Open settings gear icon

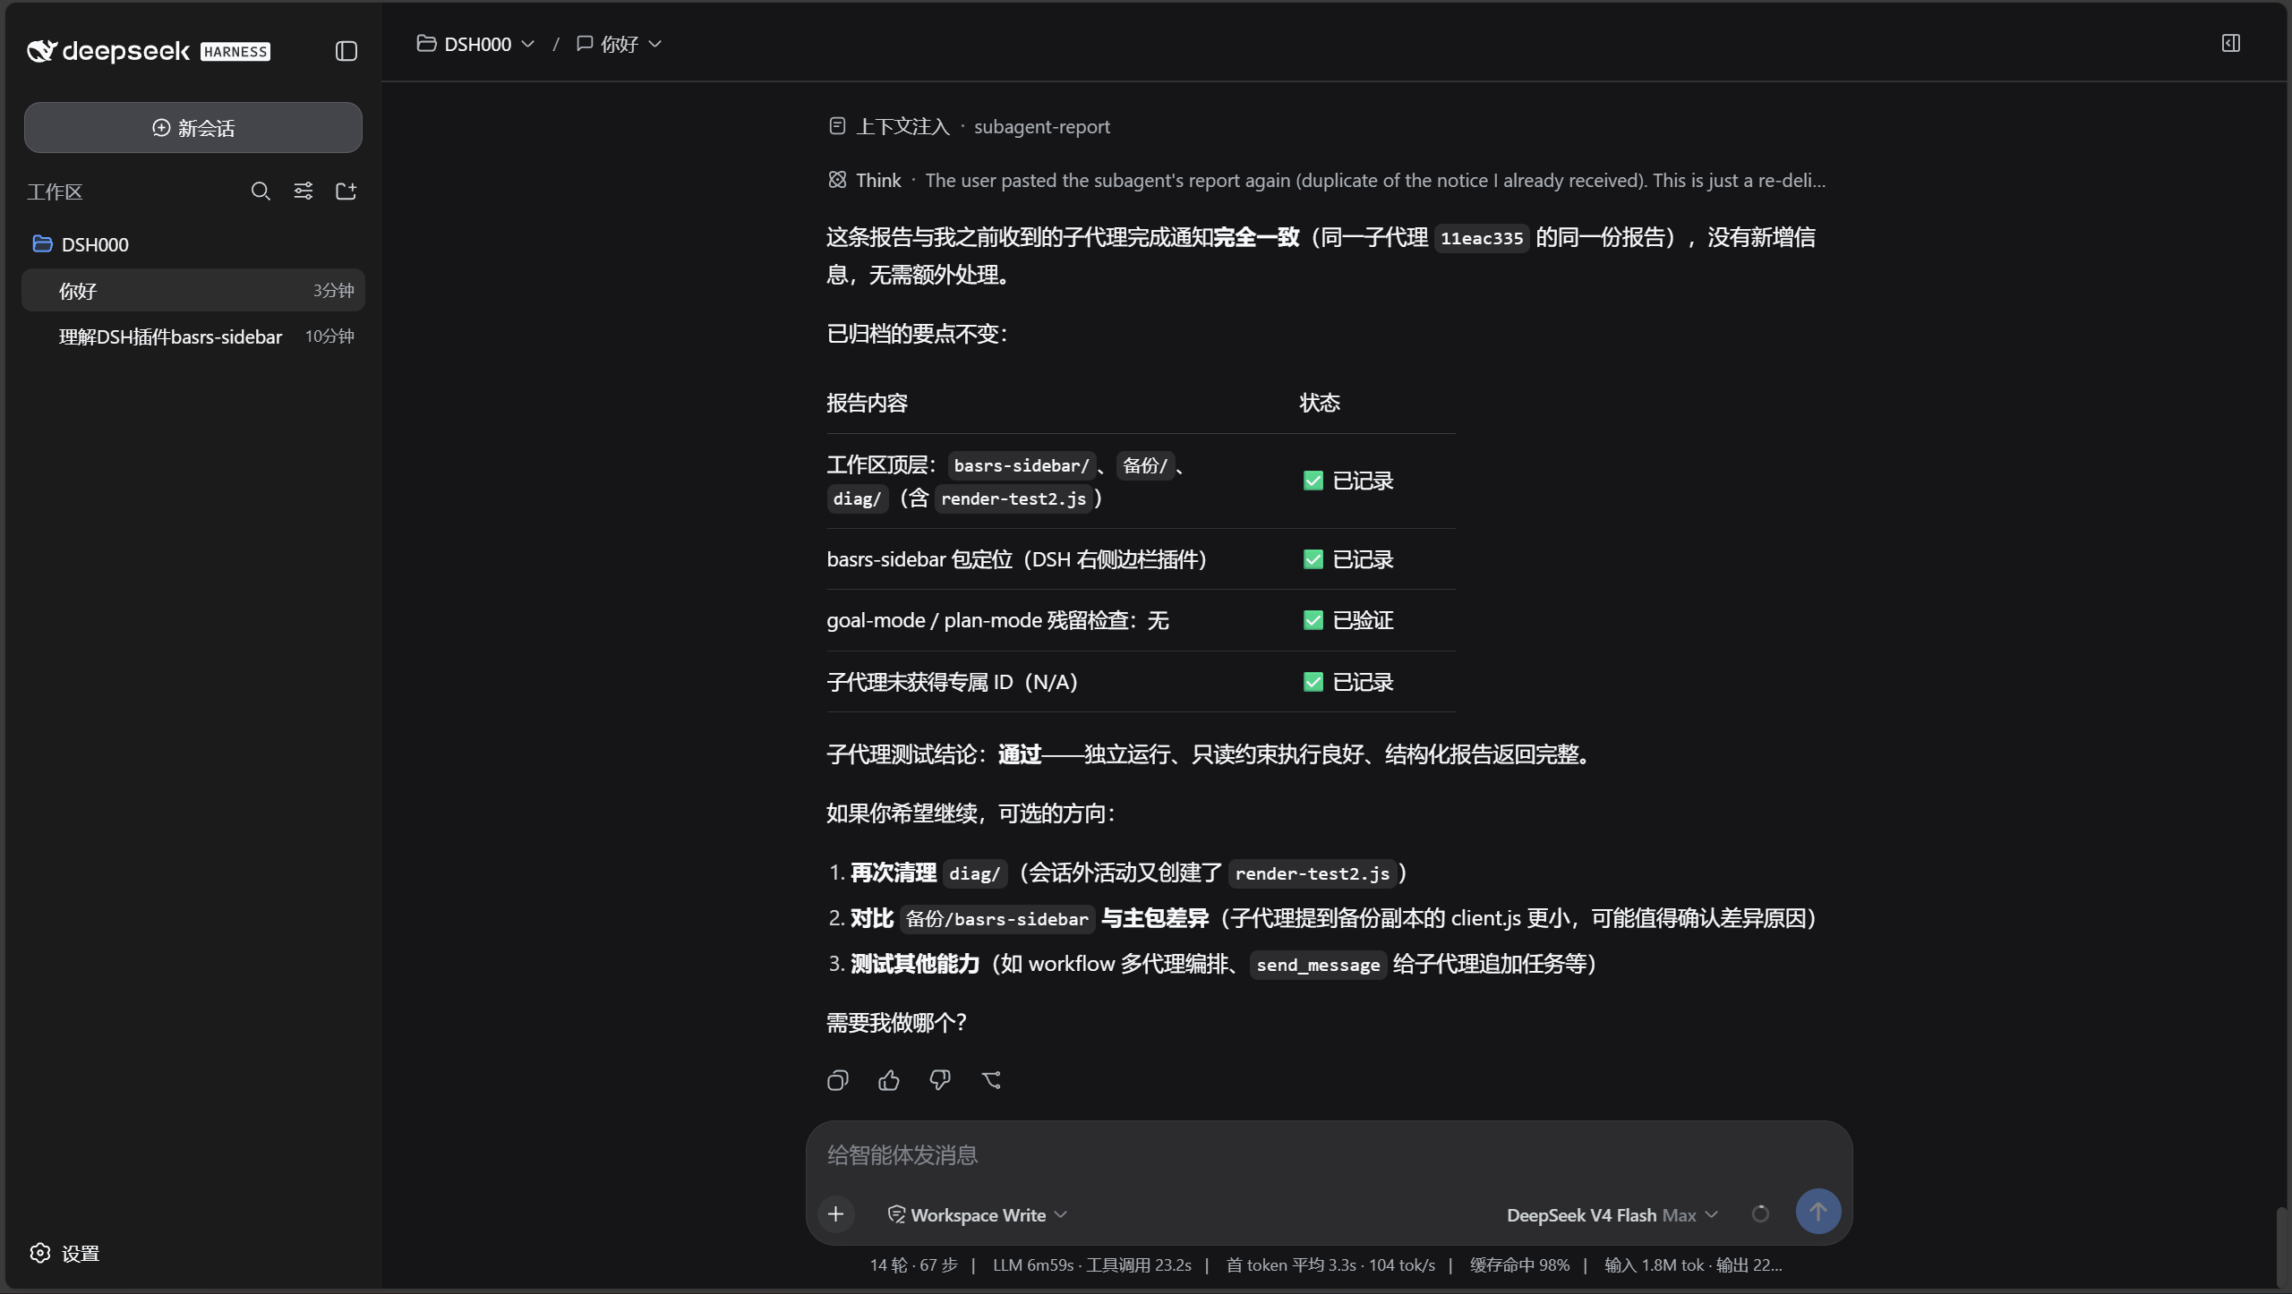click(40, 1253)
